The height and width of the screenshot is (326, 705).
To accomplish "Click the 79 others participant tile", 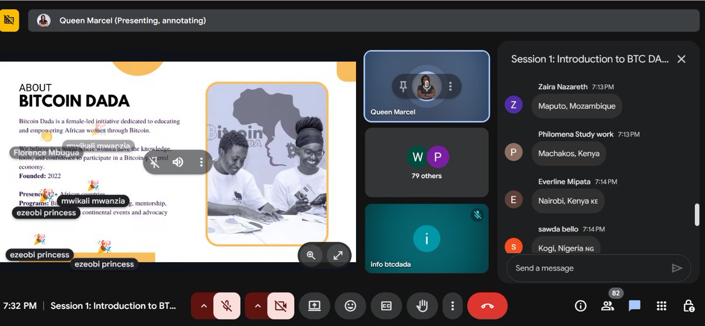I will click(x=427, y=162).
